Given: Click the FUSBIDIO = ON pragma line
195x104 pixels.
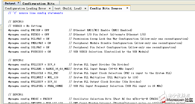Looking at the screenshot, I should (30, 51).
